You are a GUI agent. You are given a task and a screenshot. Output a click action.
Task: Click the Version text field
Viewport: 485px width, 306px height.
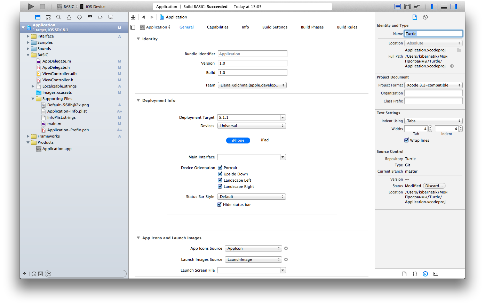coord(253,63)
